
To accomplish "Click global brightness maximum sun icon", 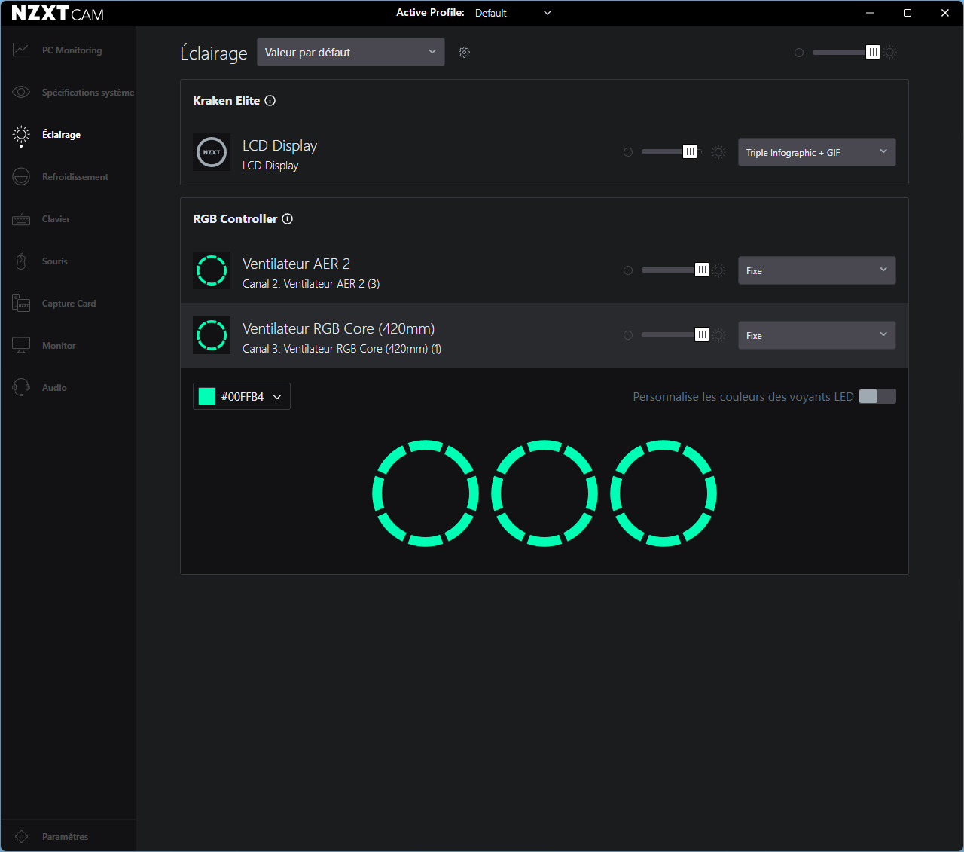I will 890,53.
